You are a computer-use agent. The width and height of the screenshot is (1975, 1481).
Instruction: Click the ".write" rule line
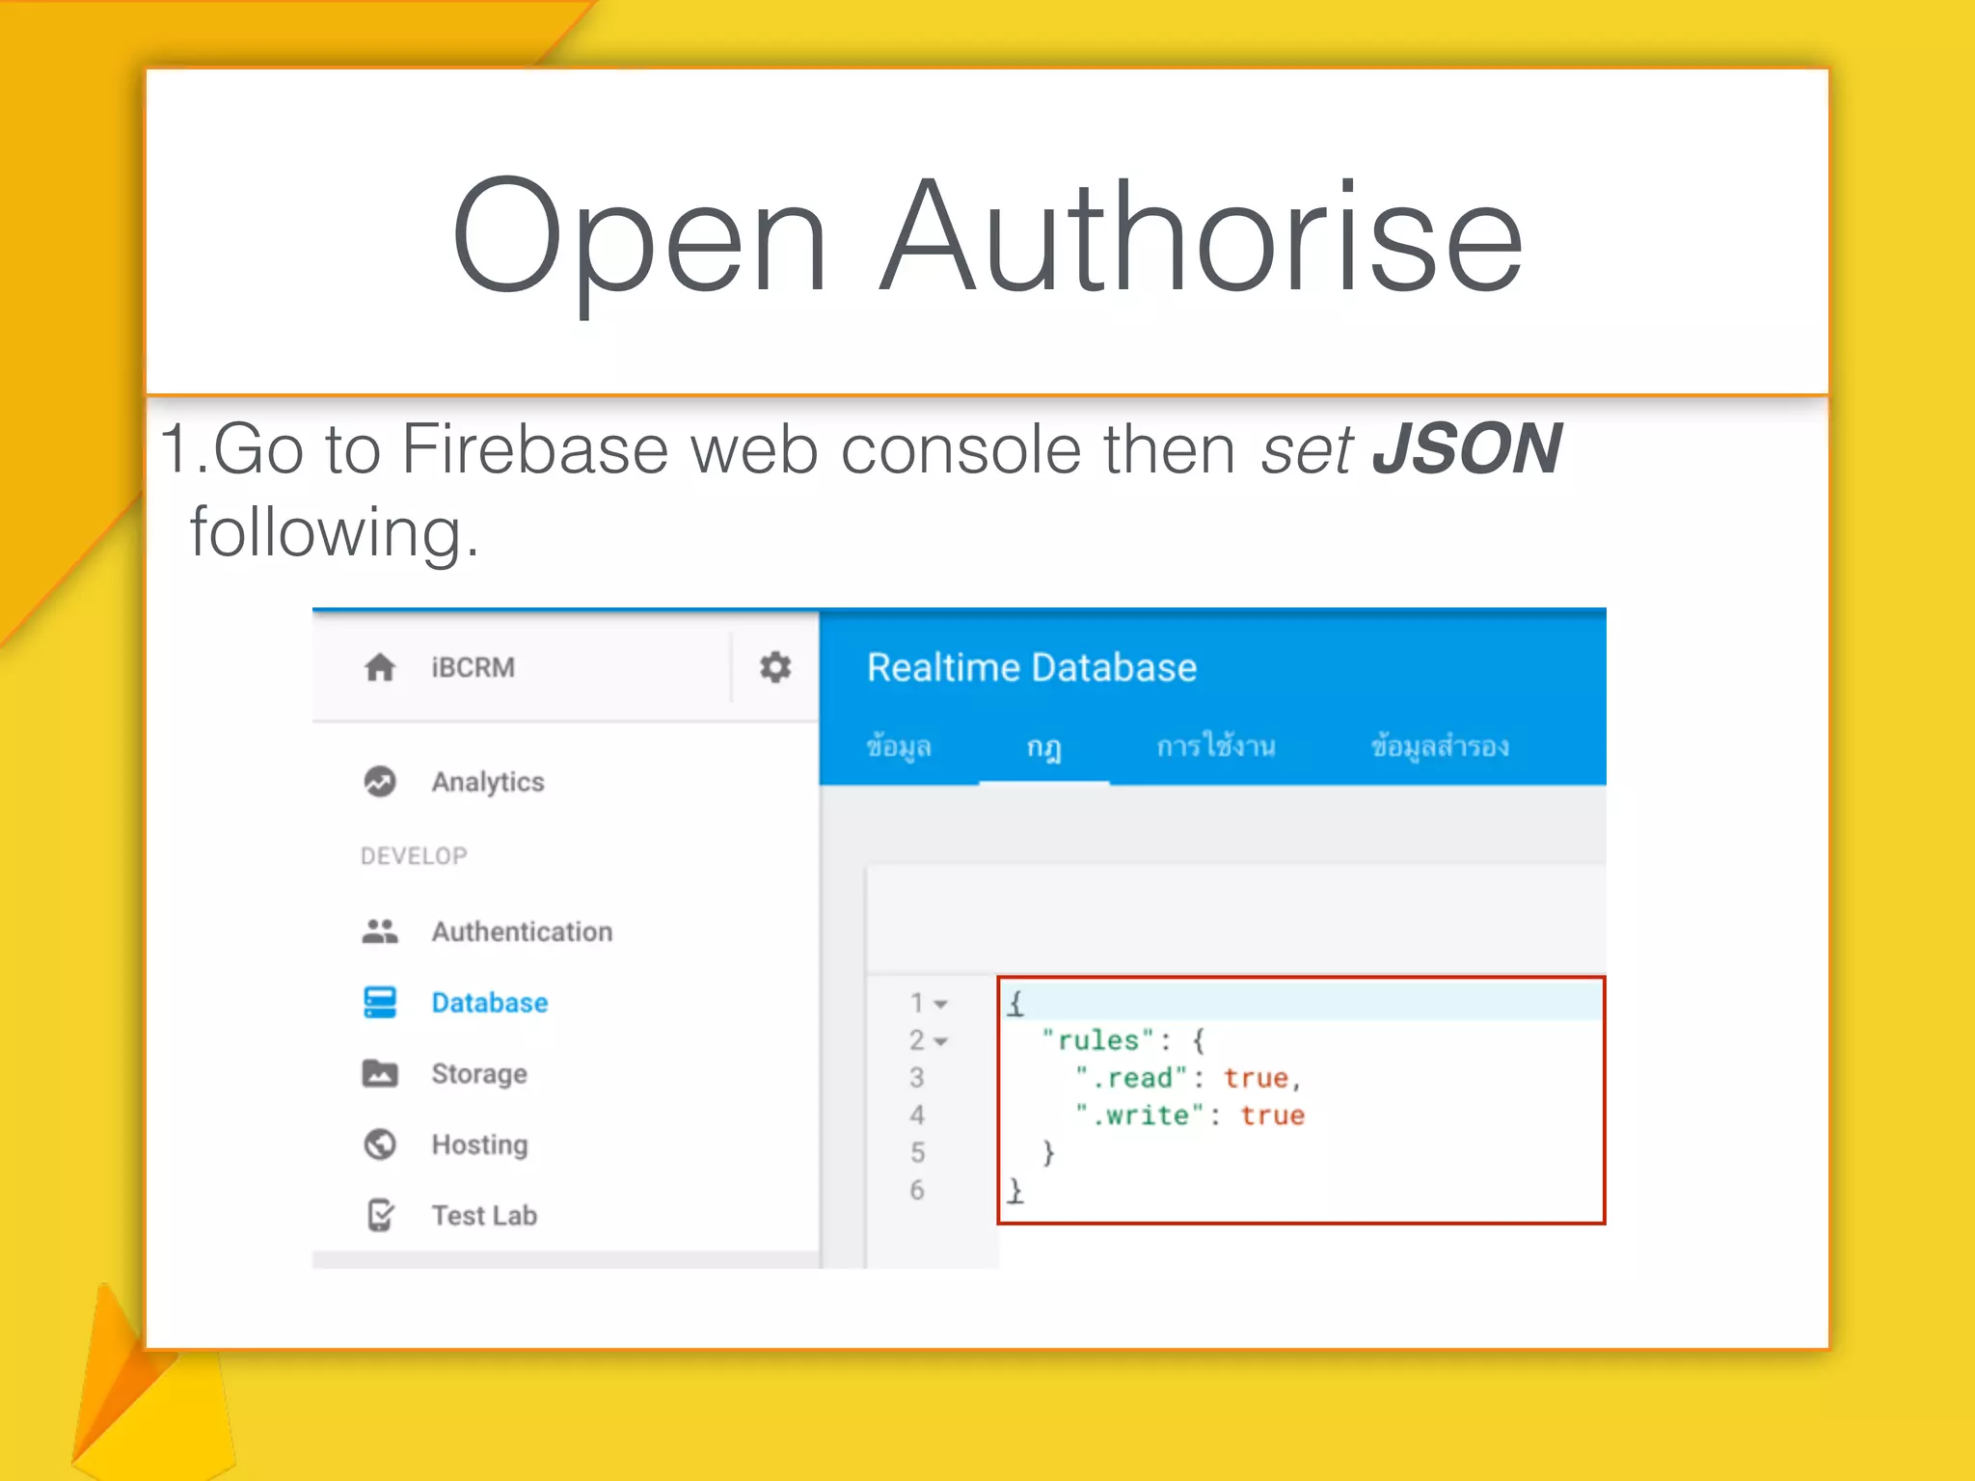tap(1190, 1116)
